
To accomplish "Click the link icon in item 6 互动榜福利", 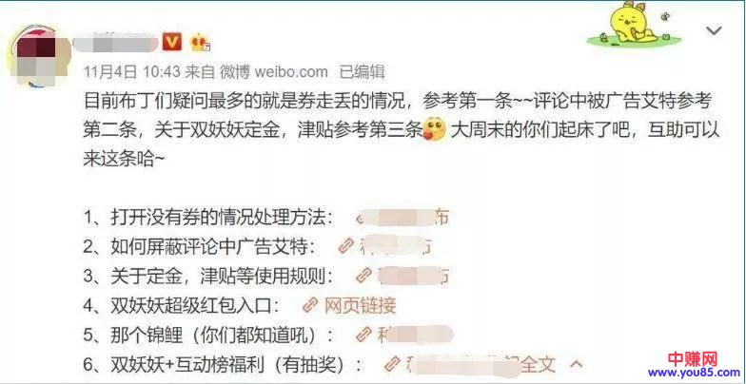I will pyautogui.click(x=393, y=365).
